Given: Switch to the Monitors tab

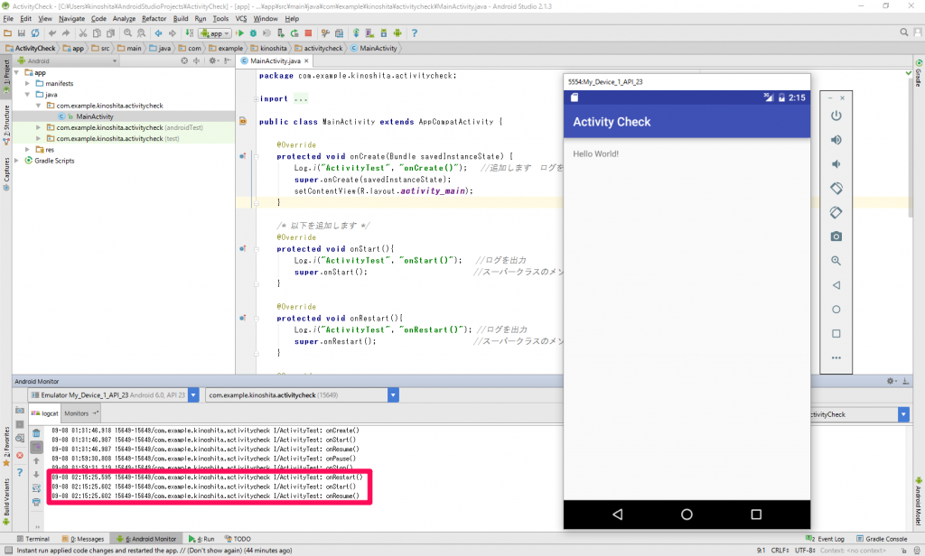Looking at the screenshot, I should pyautogui.click(x=80, y=413).
